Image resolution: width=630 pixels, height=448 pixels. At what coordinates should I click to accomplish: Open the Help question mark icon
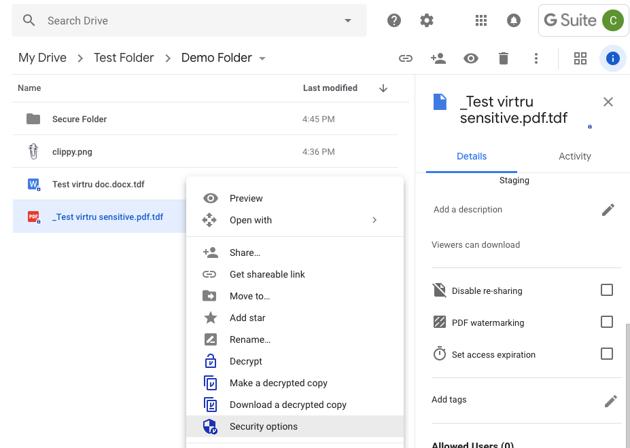click(393, 20)
